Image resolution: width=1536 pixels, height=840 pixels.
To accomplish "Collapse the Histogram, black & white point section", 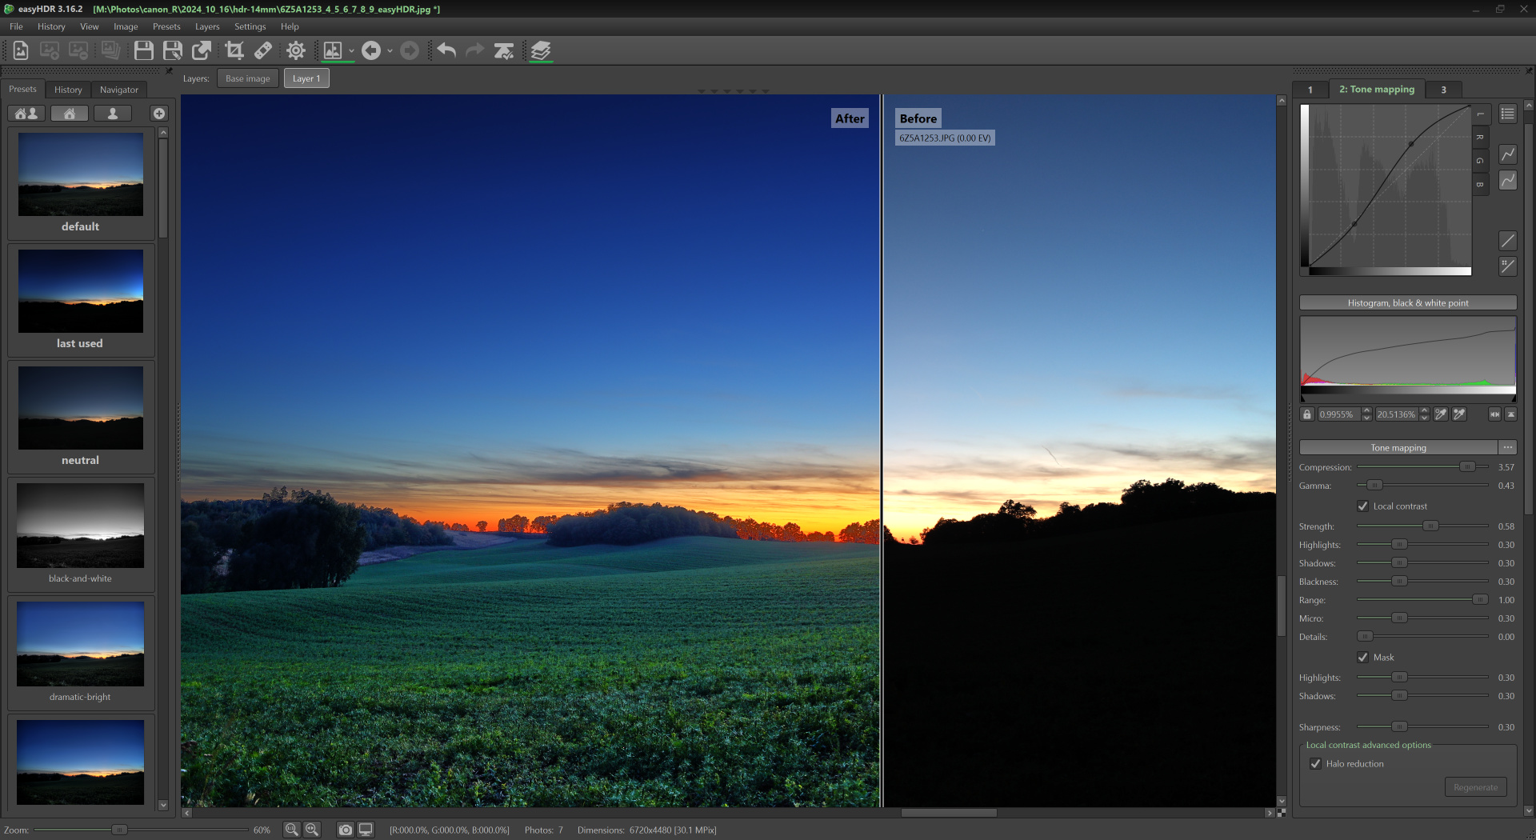I will [x=1408, y=302].
